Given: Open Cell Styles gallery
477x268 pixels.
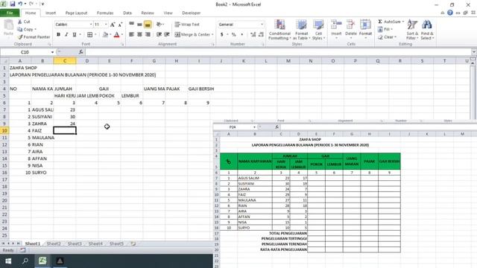Looking at the screenshot, I should tap(318, 30).
